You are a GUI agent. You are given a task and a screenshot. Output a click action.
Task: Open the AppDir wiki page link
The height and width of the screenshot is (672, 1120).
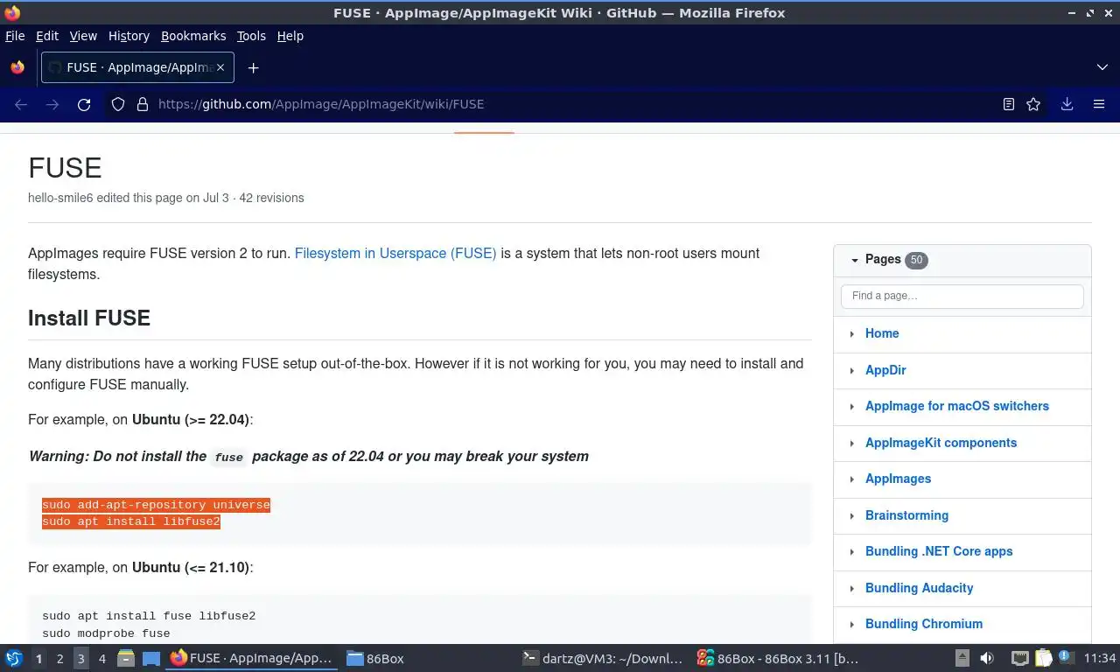click(x=885, y=370)
